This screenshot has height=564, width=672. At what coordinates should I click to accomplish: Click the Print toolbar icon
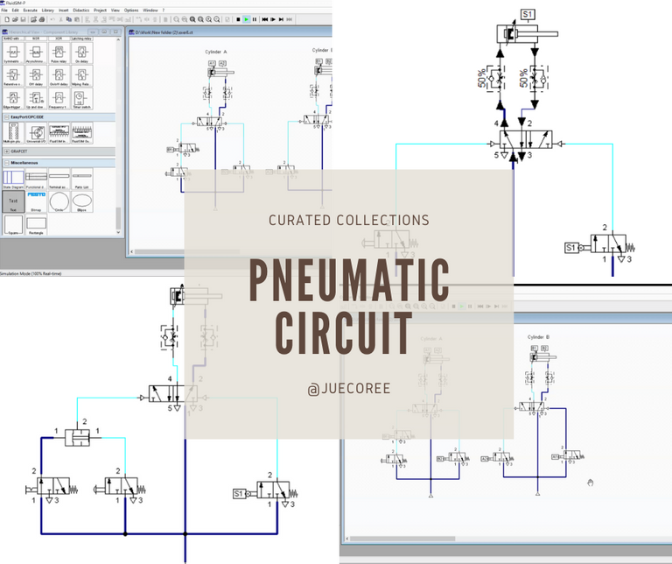[42, 19]
